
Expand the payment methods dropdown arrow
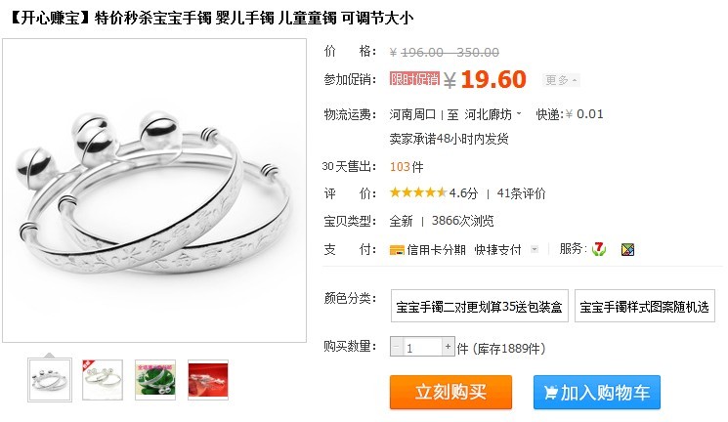[x=535, y=249]
